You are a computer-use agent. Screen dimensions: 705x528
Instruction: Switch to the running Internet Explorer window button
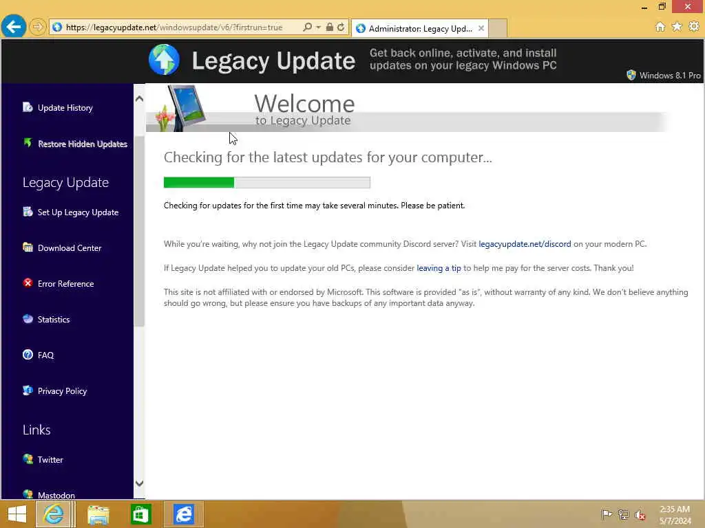[x=184, y=514]
